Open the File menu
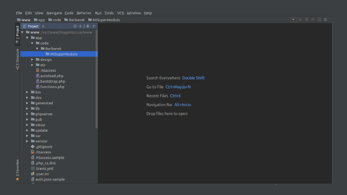This screenshot has width=347, height=195. point(19,13)
